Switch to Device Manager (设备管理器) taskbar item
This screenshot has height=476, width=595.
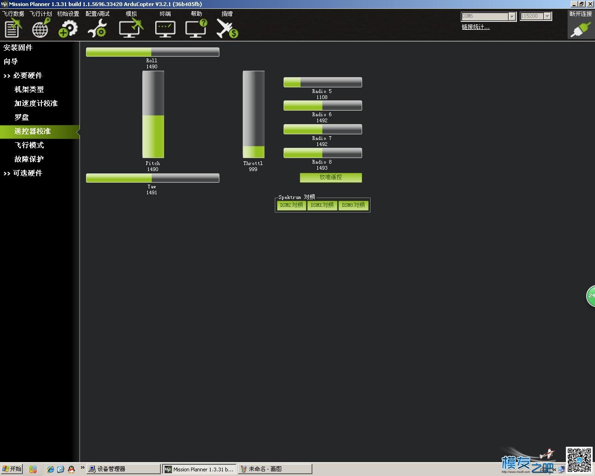click(x=123, y=469)
